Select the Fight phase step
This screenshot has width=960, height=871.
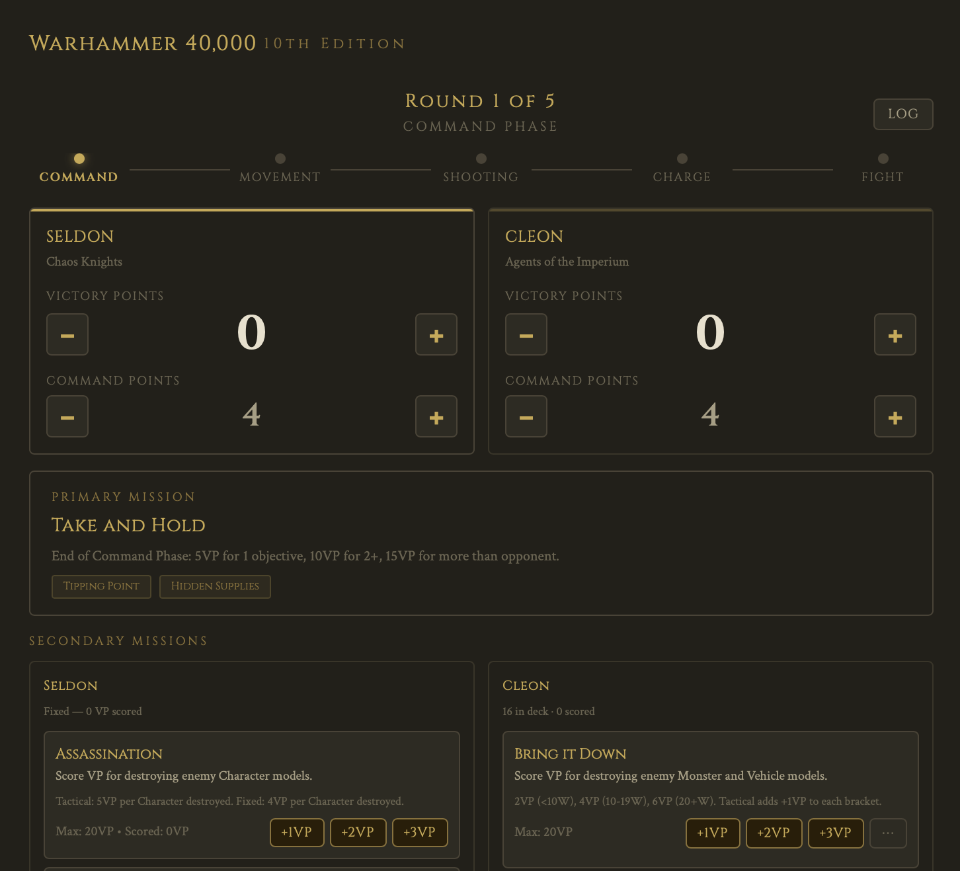pos(883,169)
